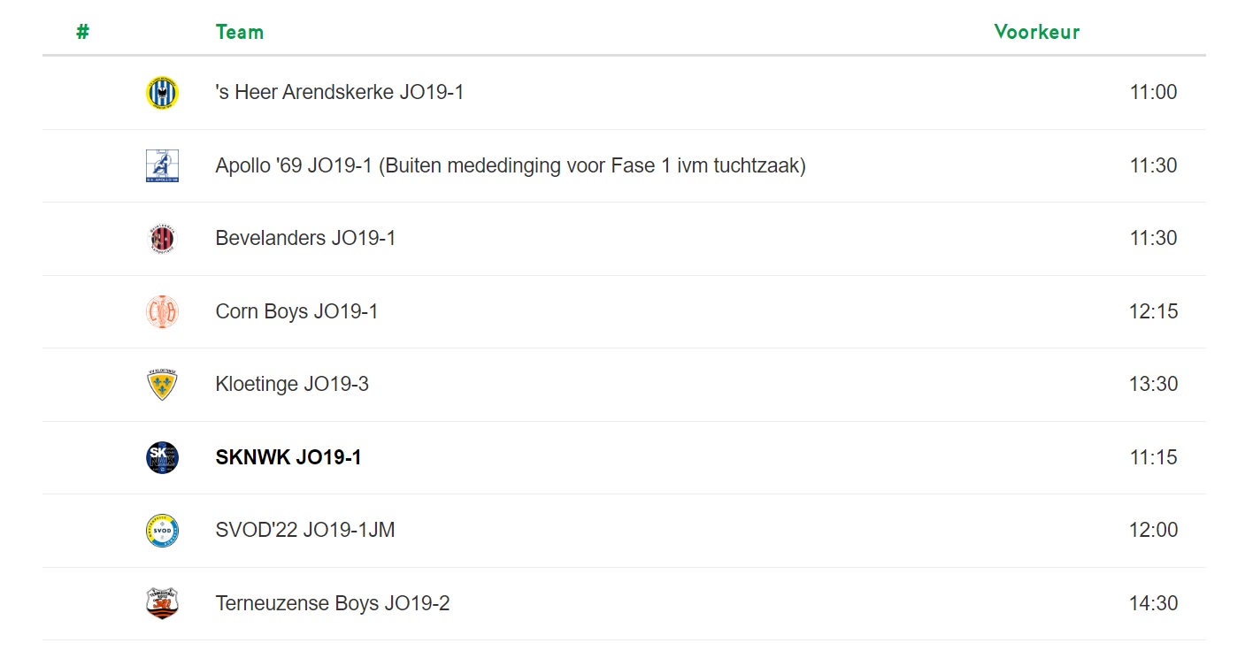Open 's Heer Arendskerke JO19-1 team
Viewport: 1245px width, 666px height.
pos(340,92)
